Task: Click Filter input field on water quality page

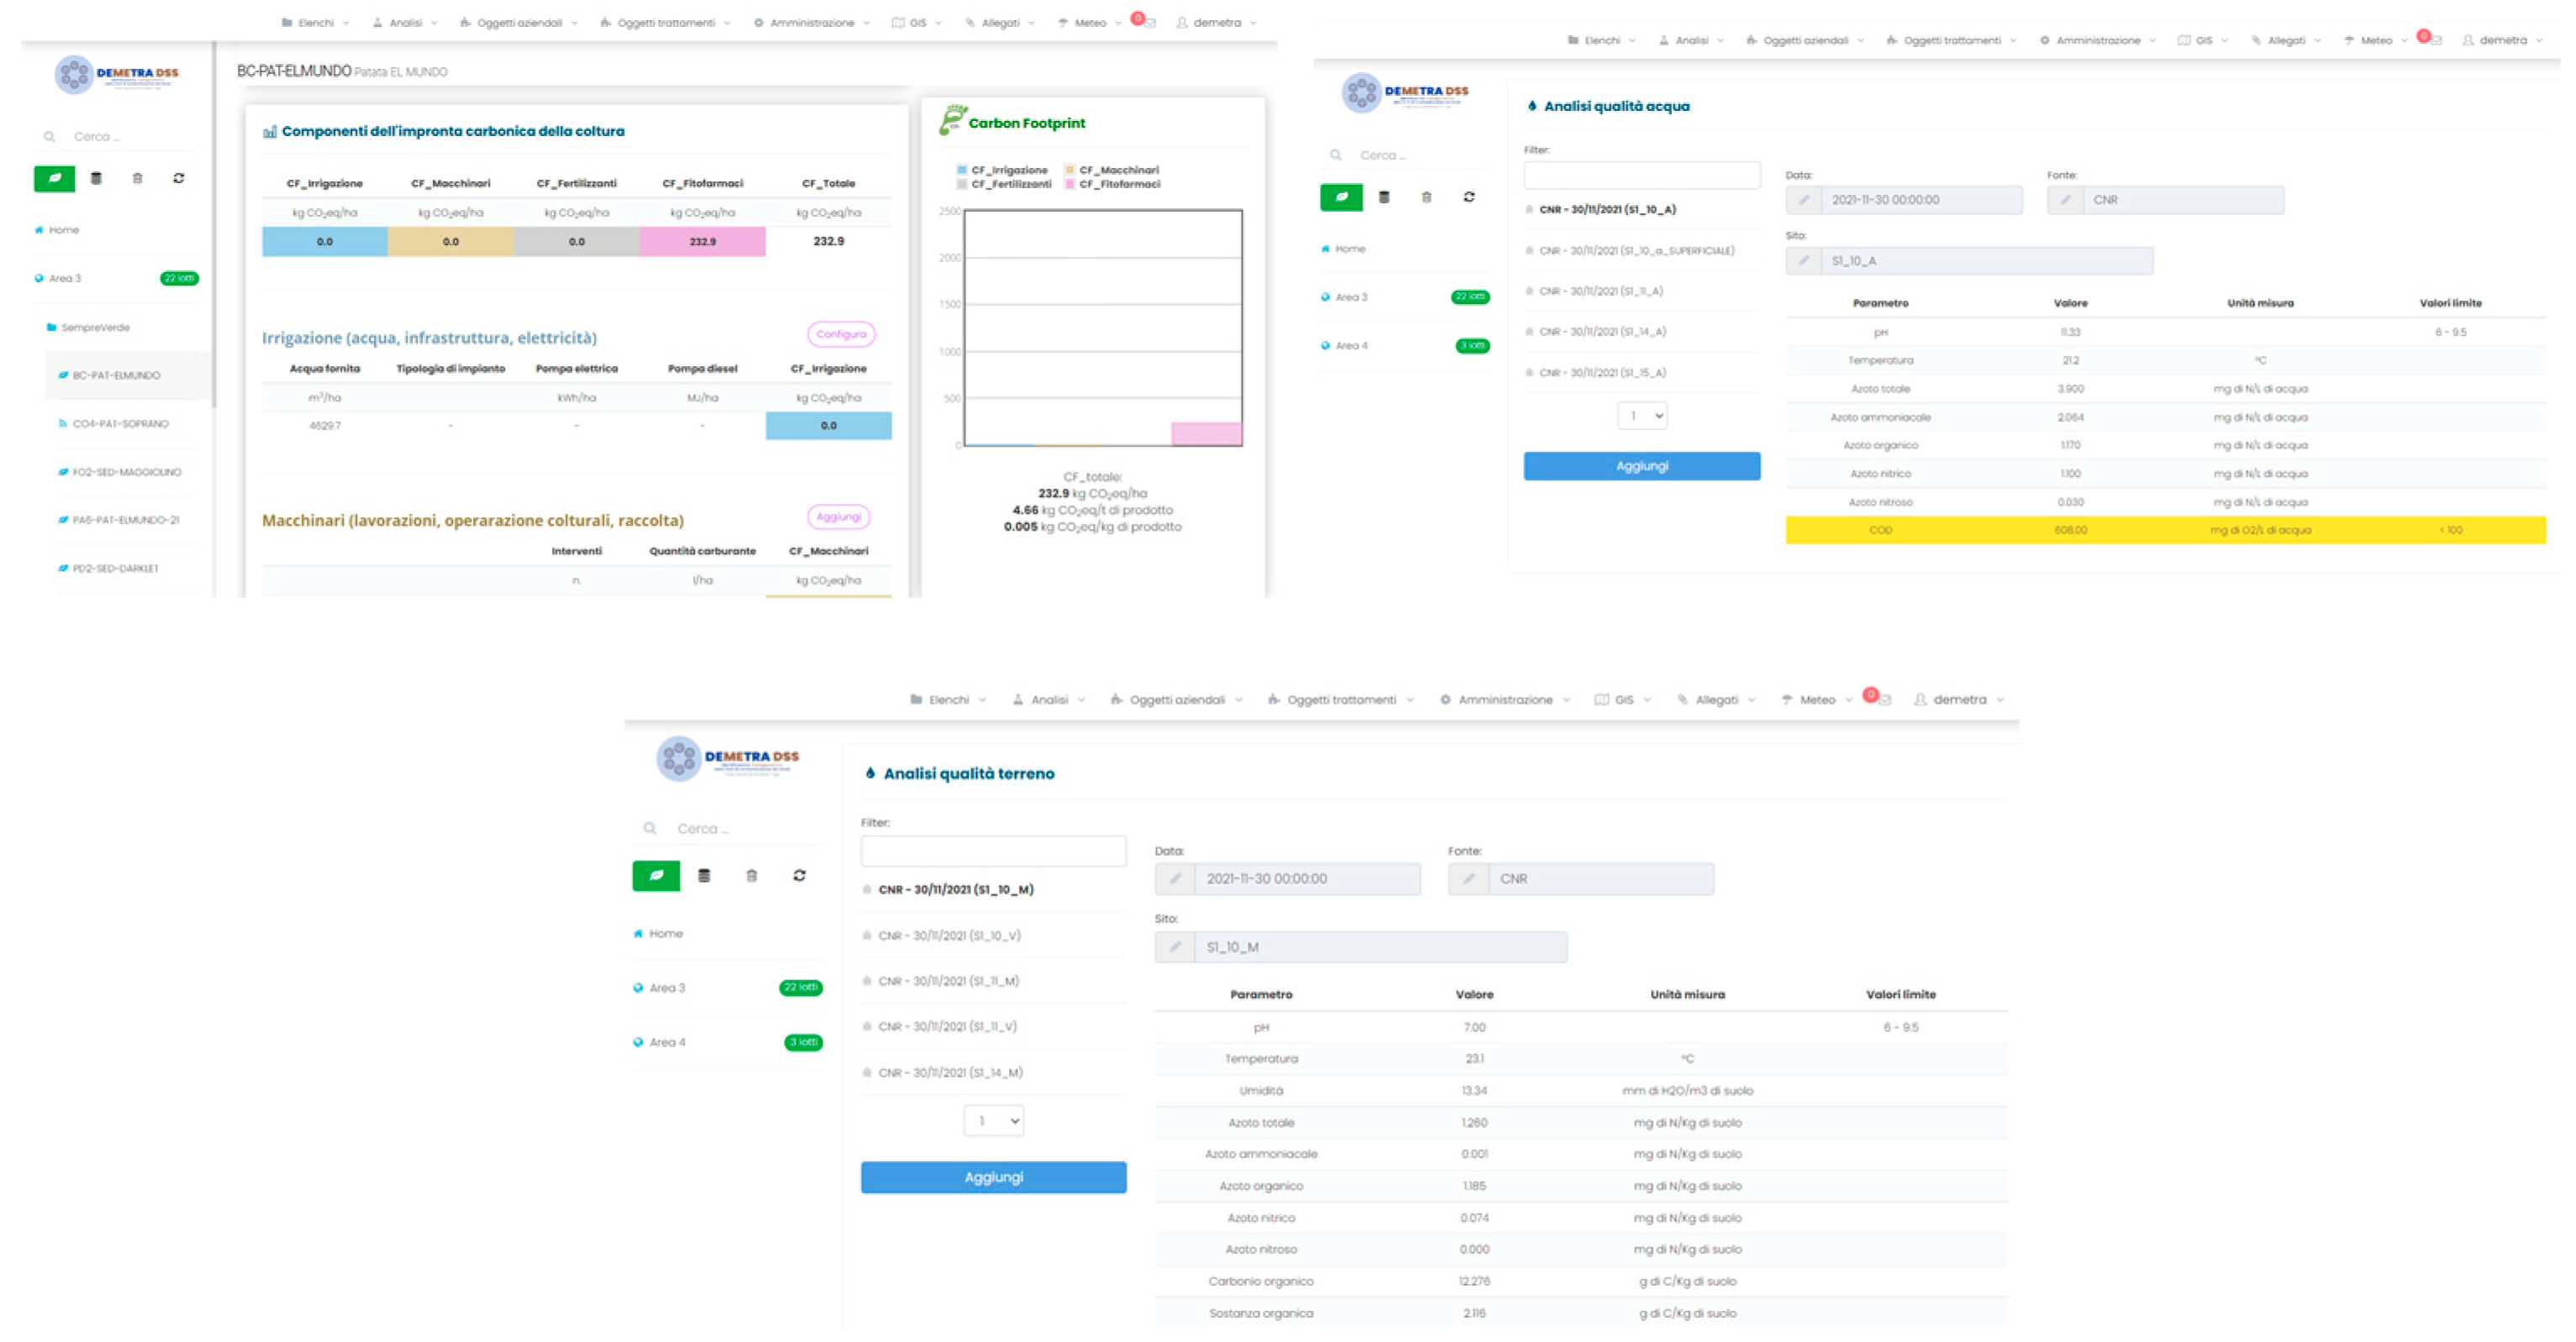Action: point(1641,175)
